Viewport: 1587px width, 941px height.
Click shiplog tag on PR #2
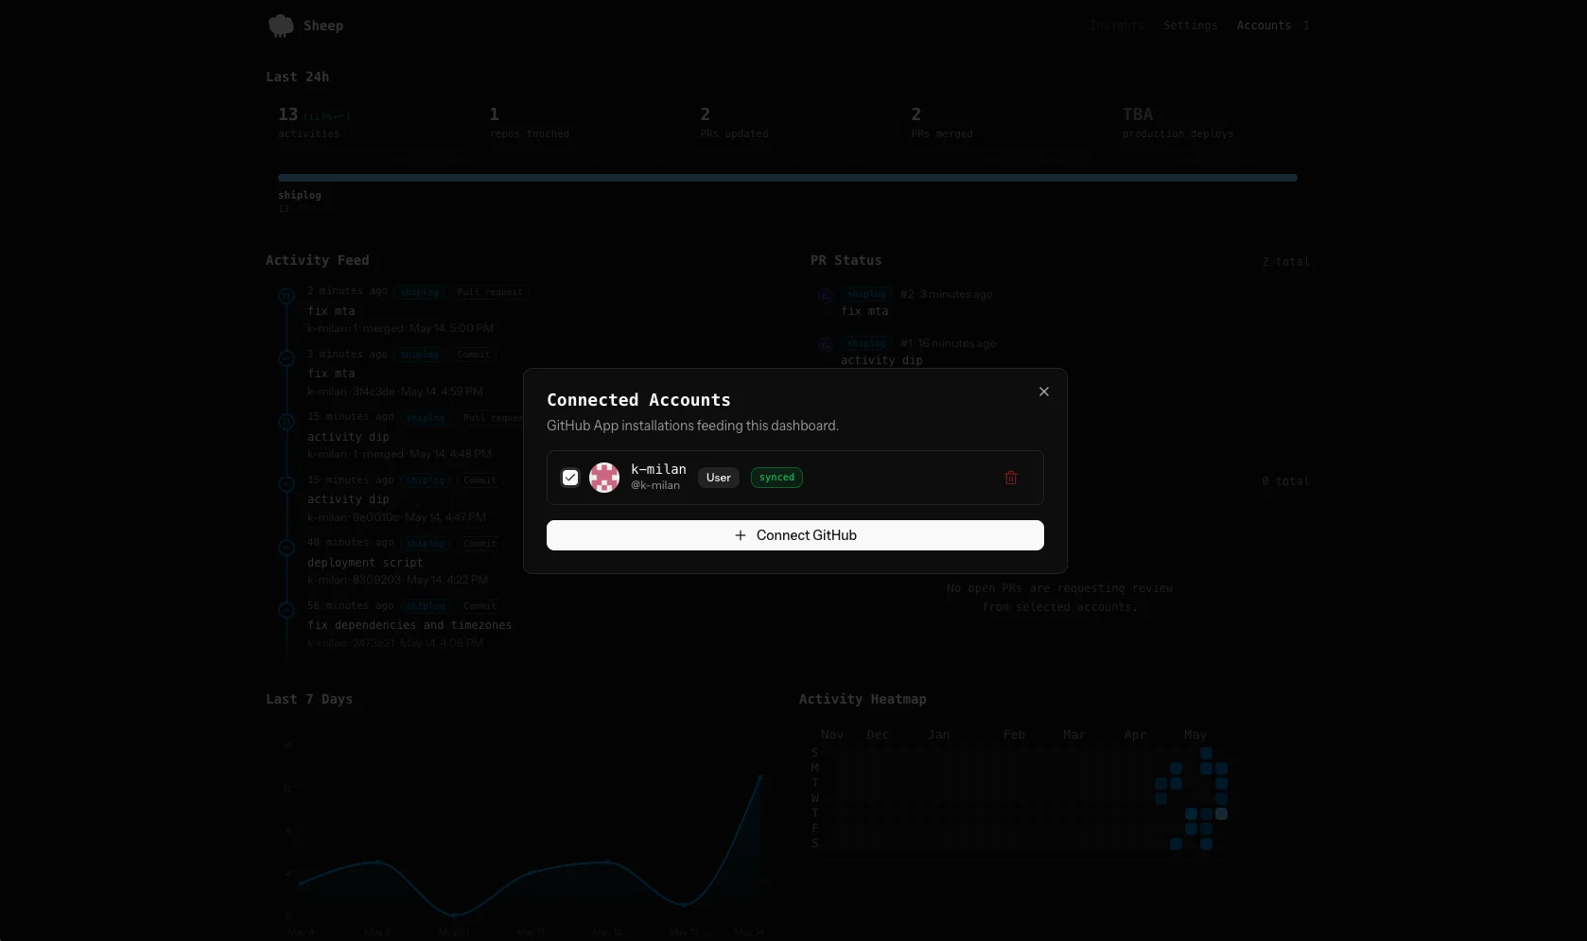click(x=866, y=294)
